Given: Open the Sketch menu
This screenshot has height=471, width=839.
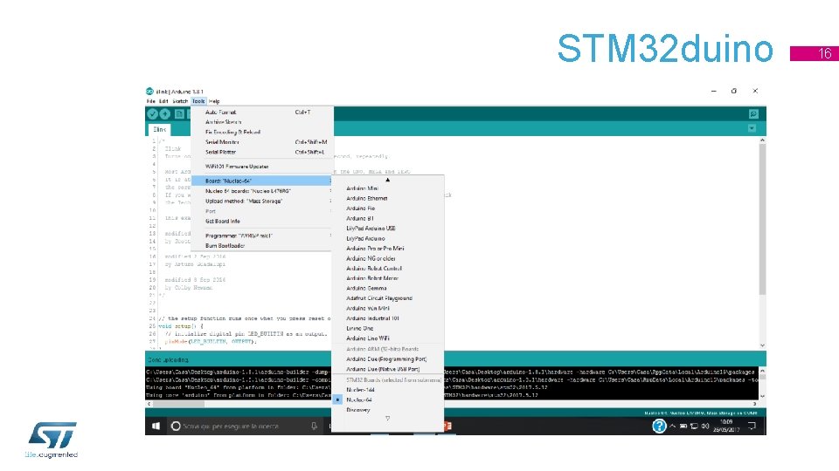Looking at the screenshot, I should pos(180,101).
